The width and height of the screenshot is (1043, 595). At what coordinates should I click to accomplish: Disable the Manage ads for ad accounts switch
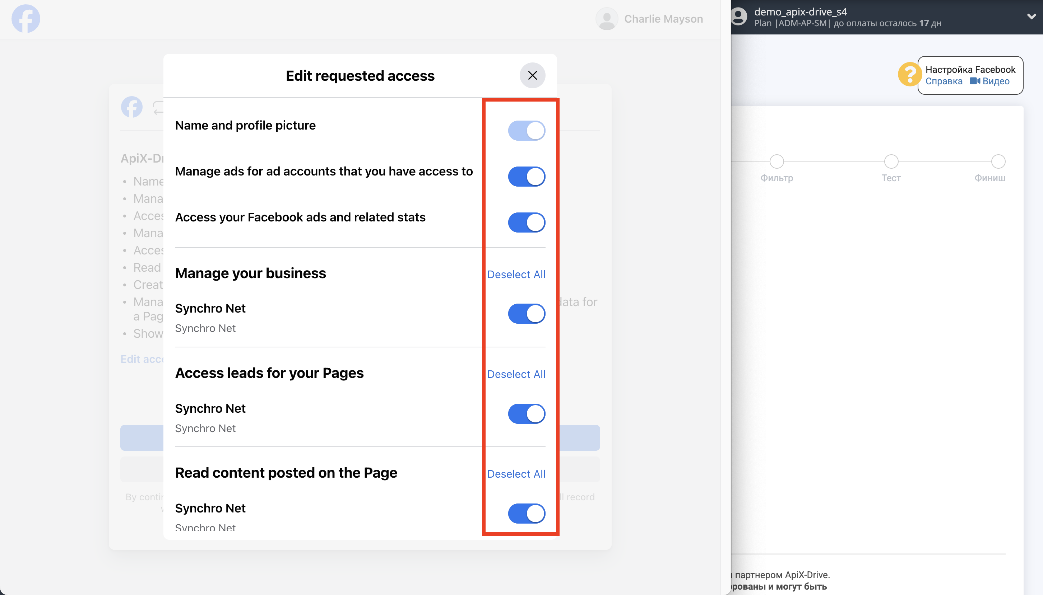pyautogui.click(x=527, y=177)
